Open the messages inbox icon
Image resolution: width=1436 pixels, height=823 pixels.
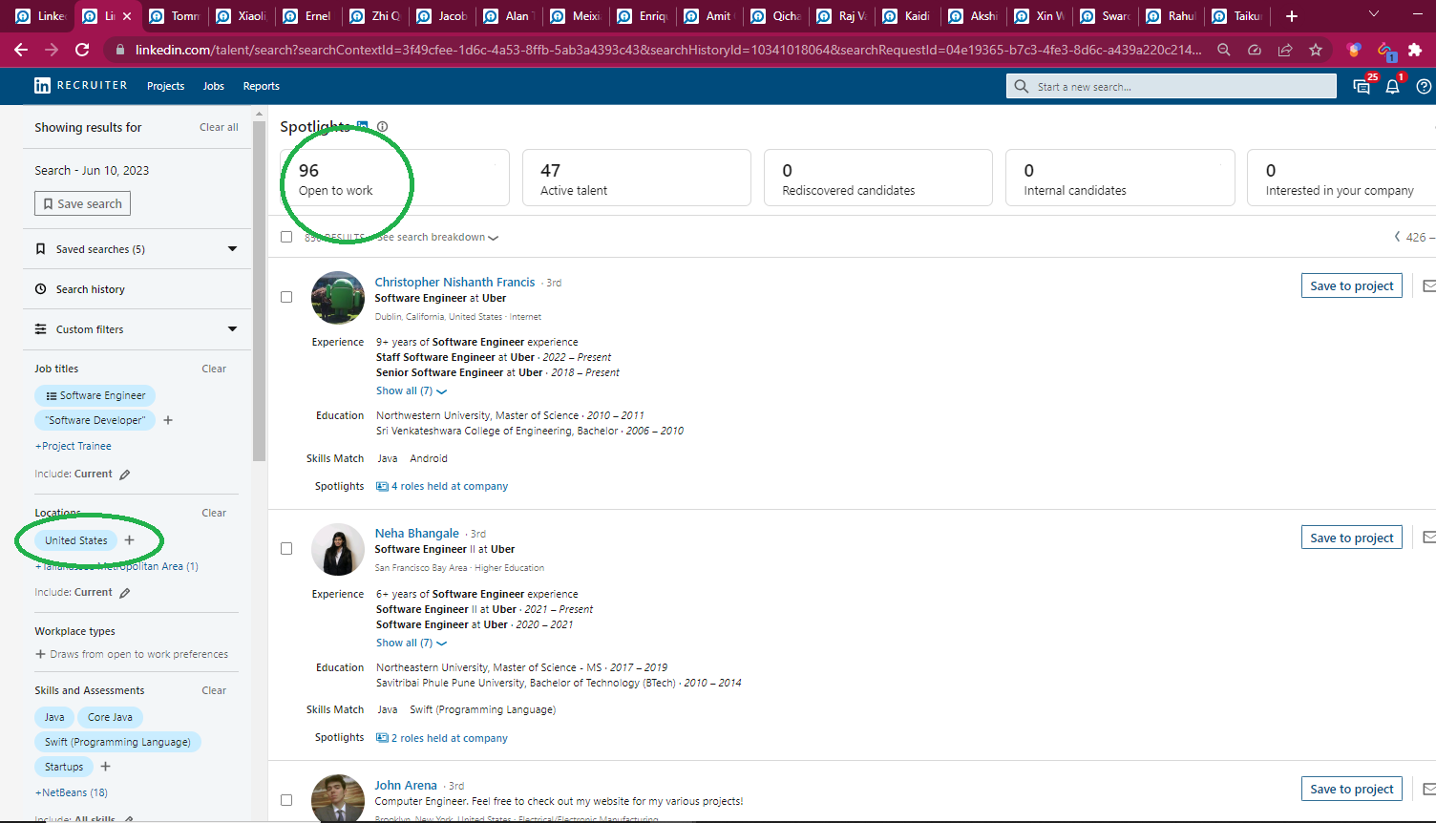(x=1362, y=87)
